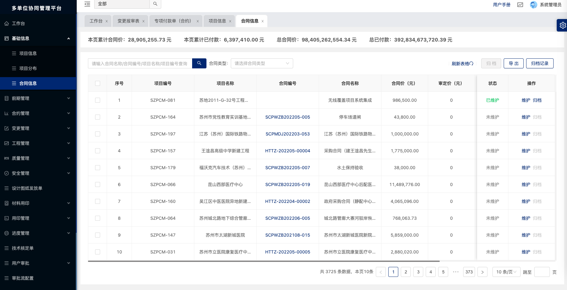
Task: Click the 导出 export button
Action: pyautogui.click(x=514, y=63)
